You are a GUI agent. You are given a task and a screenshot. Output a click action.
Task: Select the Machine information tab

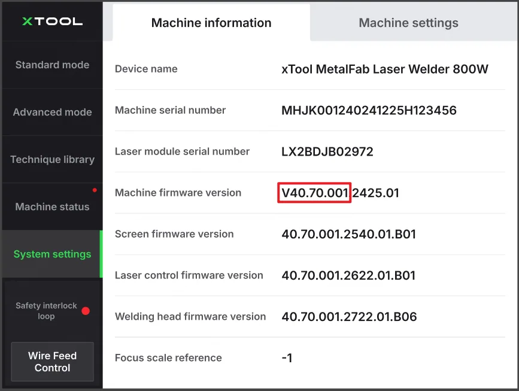click(x=211, y=23)
